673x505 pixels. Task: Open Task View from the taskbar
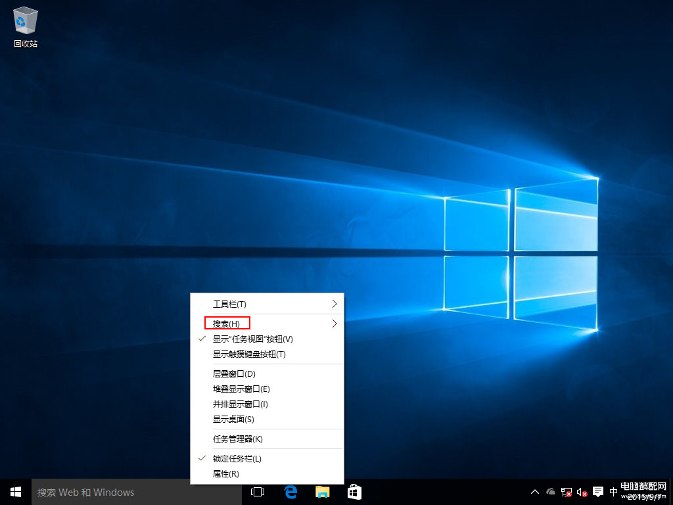point(258,492)
